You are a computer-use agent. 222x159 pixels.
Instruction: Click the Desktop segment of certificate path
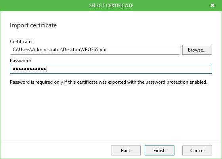click(x=71, y=50)
